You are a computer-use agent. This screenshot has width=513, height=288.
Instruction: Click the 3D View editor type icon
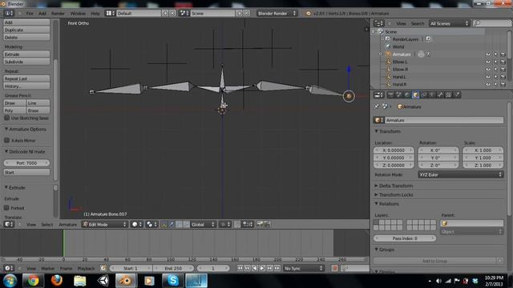point(9,224)
